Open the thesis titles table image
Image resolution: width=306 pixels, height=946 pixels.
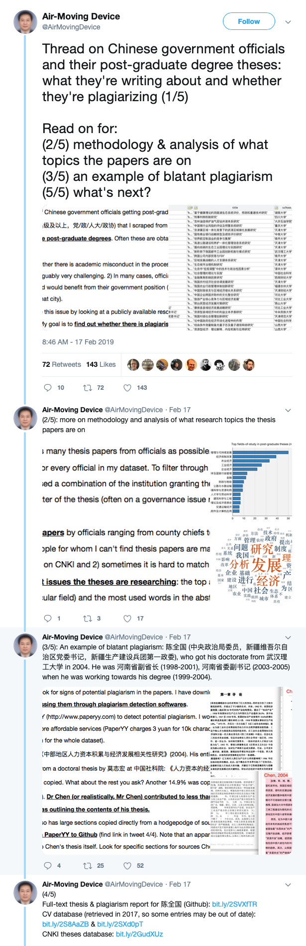pos(230,268)
